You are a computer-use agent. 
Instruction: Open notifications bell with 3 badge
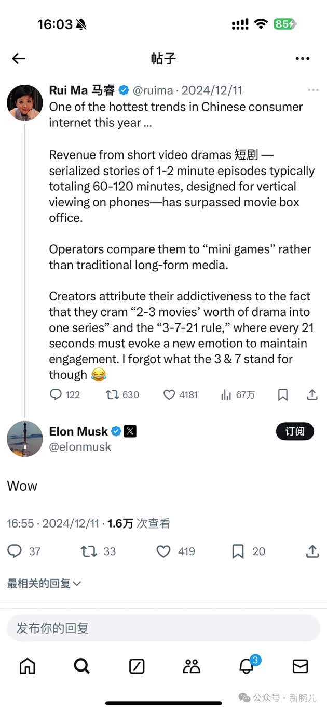pos(246,666)
